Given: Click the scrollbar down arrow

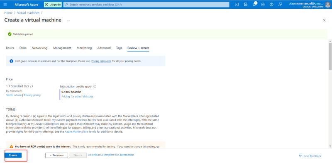Looking at the screenshot, I should pyautogui.click(x=330, y=146).
